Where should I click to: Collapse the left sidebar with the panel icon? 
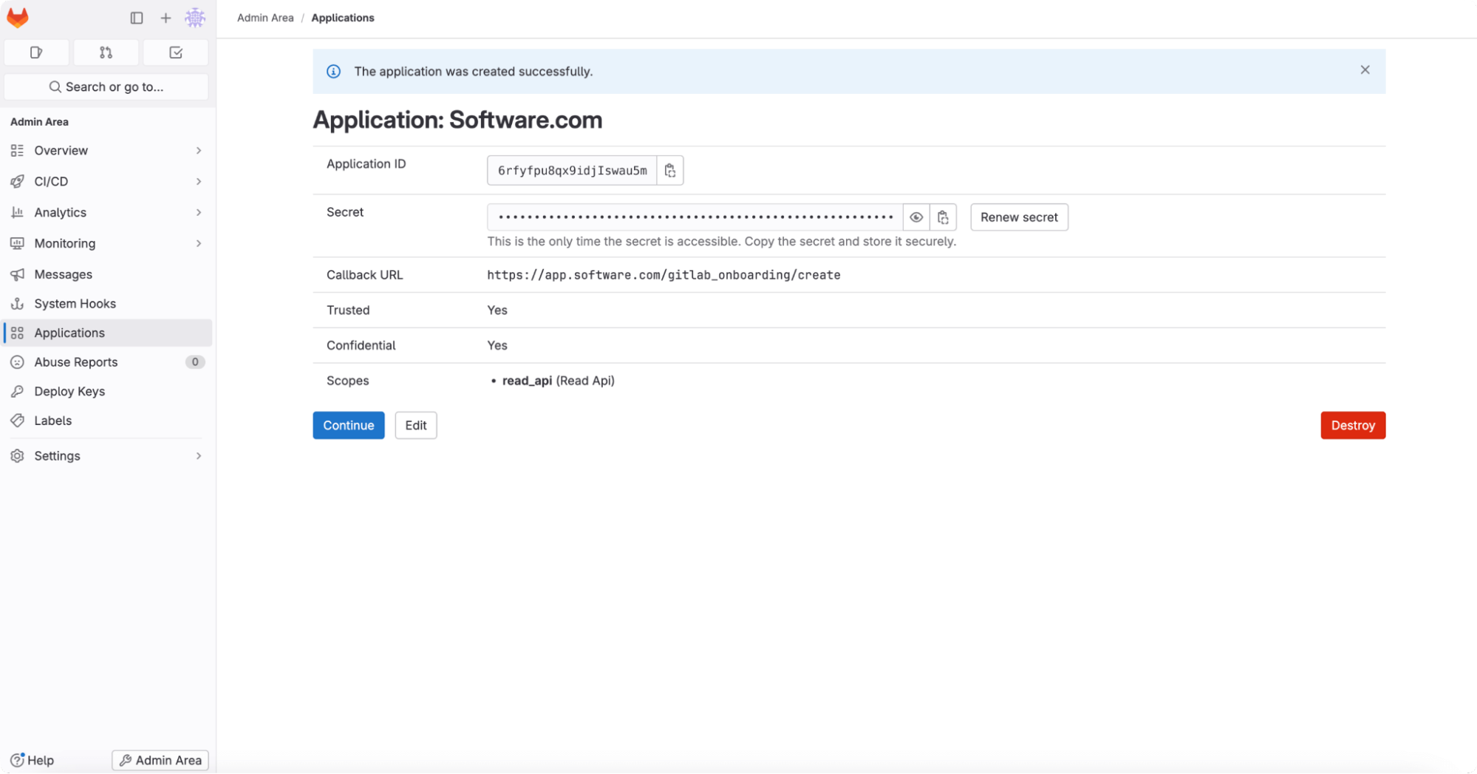[136, 18]
